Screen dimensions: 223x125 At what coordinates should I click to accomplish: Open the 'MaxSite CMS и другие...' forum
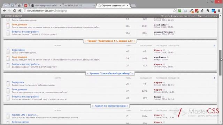[25, 115]
